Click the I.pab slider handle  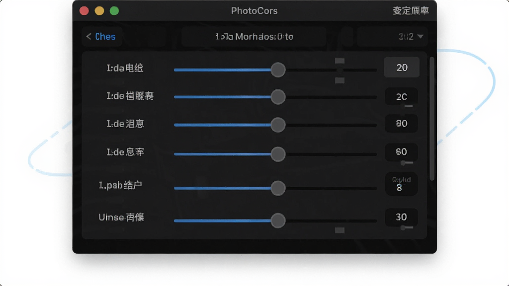pos(278,188)
